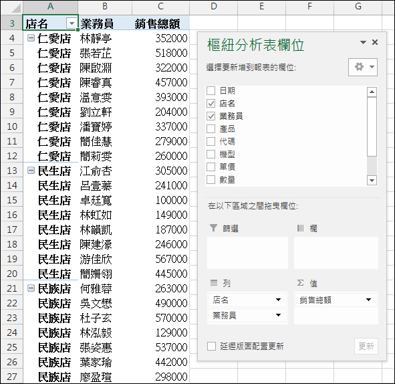Select column D header
Image resolution: width=395 pixels, height=384 pixels.
pyautogui.click(x=214, y=7)
